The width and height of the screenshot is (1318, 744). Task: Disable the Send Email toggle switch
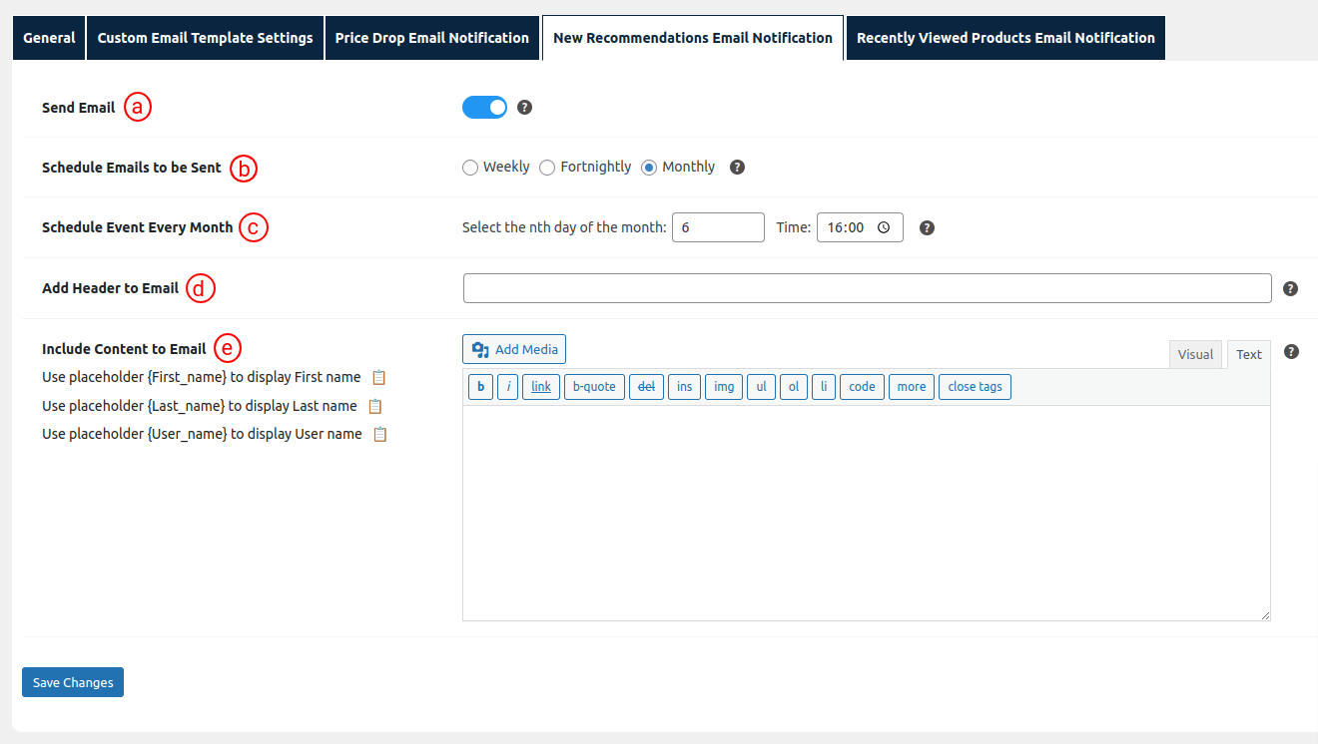[484, 108]
